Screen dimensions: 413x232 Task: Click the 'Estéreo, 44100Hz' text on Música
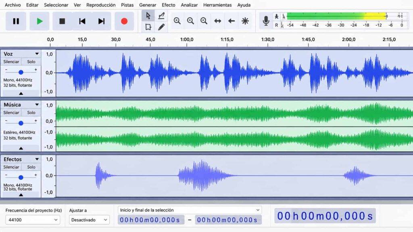tap(19, 132)
